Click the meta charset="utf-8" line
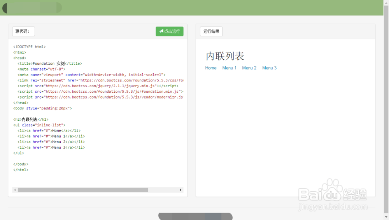The image size is (389, 220). click(x=42, y=69)
